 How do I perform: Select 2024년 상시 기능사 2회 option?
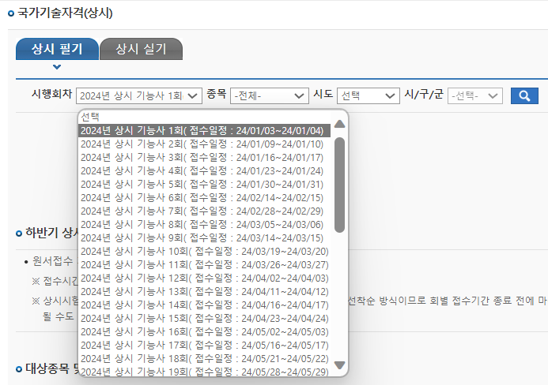click(205, 144)
